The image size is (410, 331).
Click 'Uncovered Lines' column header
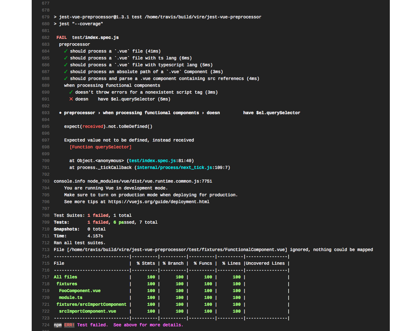[x=265, y=263]
